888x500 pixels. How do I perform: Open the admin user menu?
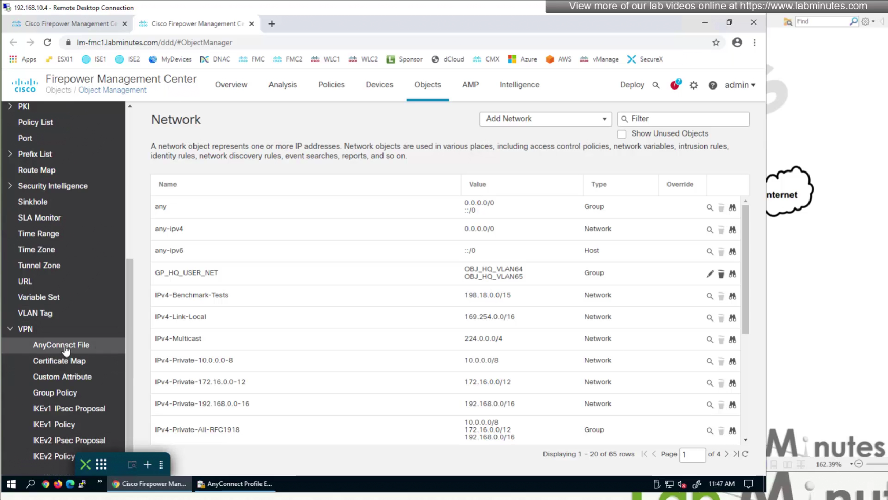[739, 85]
